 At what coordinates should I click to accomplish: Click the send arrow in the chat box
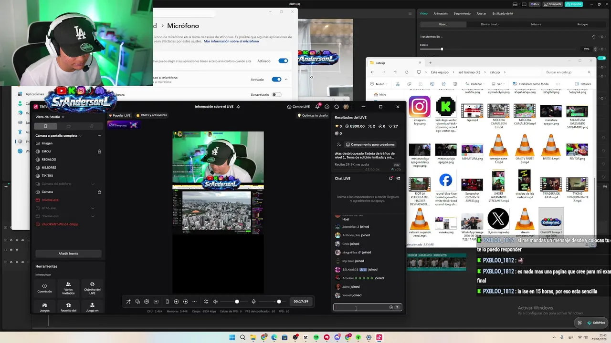click(x=397, y=307)
